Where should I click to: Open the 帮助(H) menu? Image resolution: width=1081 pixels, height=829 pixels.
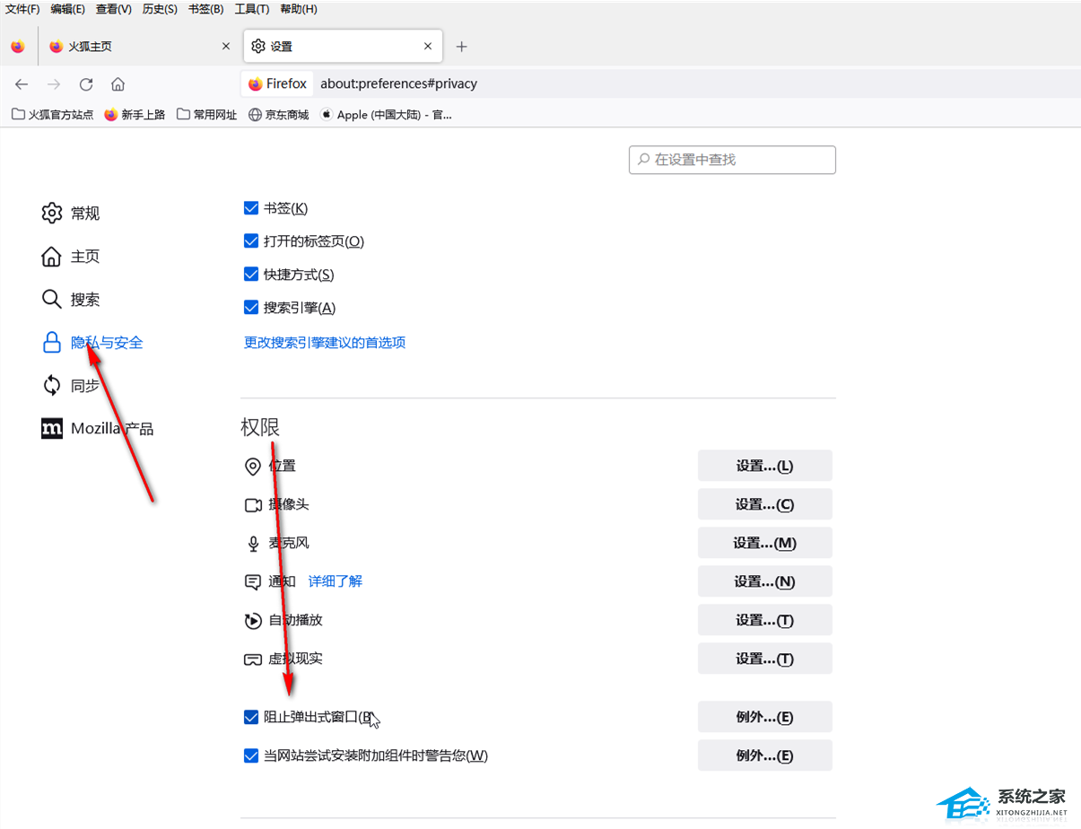[x=299, y=9]
